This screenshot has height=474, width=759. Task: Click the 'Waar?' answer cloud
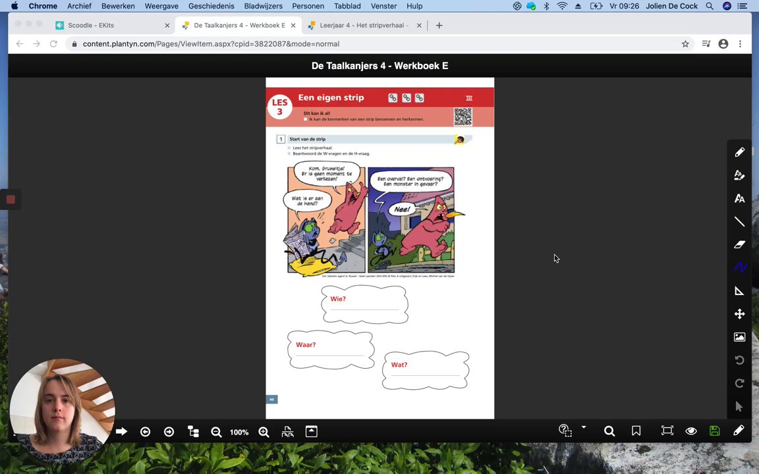(331, 350)
